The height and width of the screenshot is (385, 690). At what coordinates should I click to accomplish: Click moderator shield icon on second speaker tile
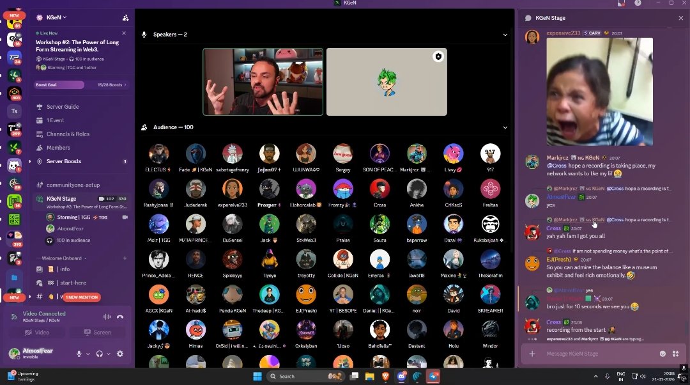click(x=438, y=56)
